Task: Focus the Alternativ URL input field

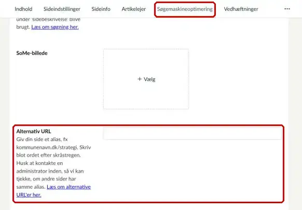Action: pyautogui.click(x=193, y=133)
